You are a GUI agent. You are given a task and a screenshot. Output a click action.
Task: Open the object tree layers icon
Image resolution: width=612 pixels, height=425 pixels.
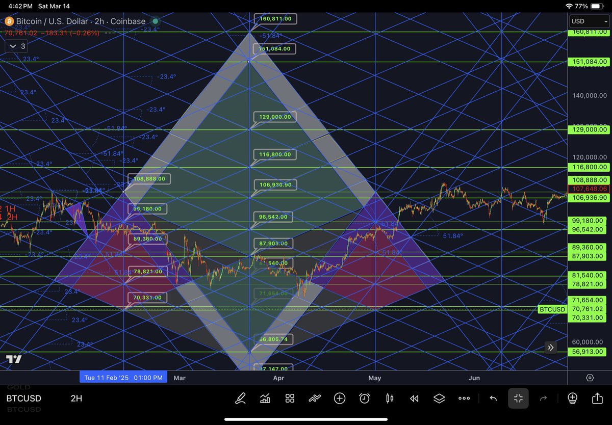439,399
